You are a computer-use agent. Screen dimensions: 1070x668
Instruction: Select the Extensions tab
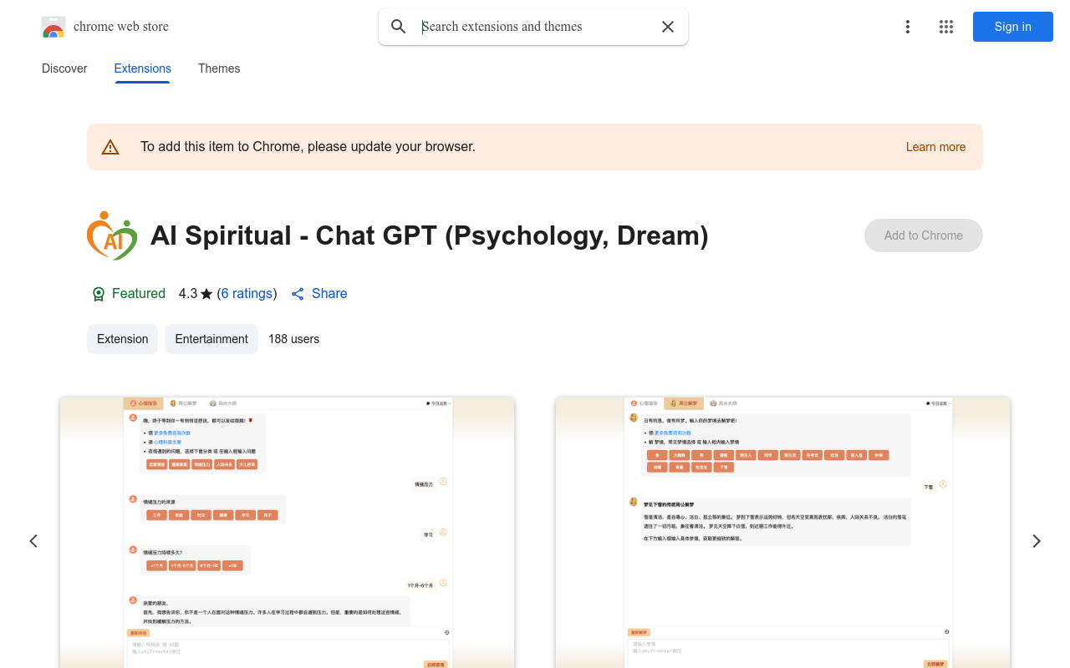[143, 68]
